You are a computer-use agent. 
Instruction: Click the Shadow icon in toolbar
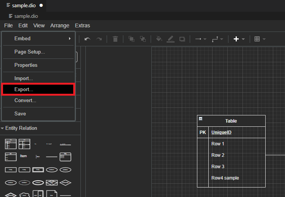point(182,39)
